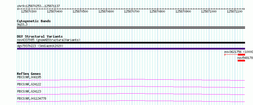Viewport: 253px width, 105px height.
Task: Click the PBX3|NM_001134778 magenta intron line
Action: (x=131, y=101)
